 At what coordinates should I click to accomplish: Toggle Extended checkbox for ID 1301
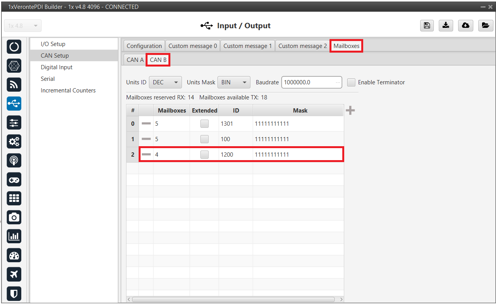[204, 124]
